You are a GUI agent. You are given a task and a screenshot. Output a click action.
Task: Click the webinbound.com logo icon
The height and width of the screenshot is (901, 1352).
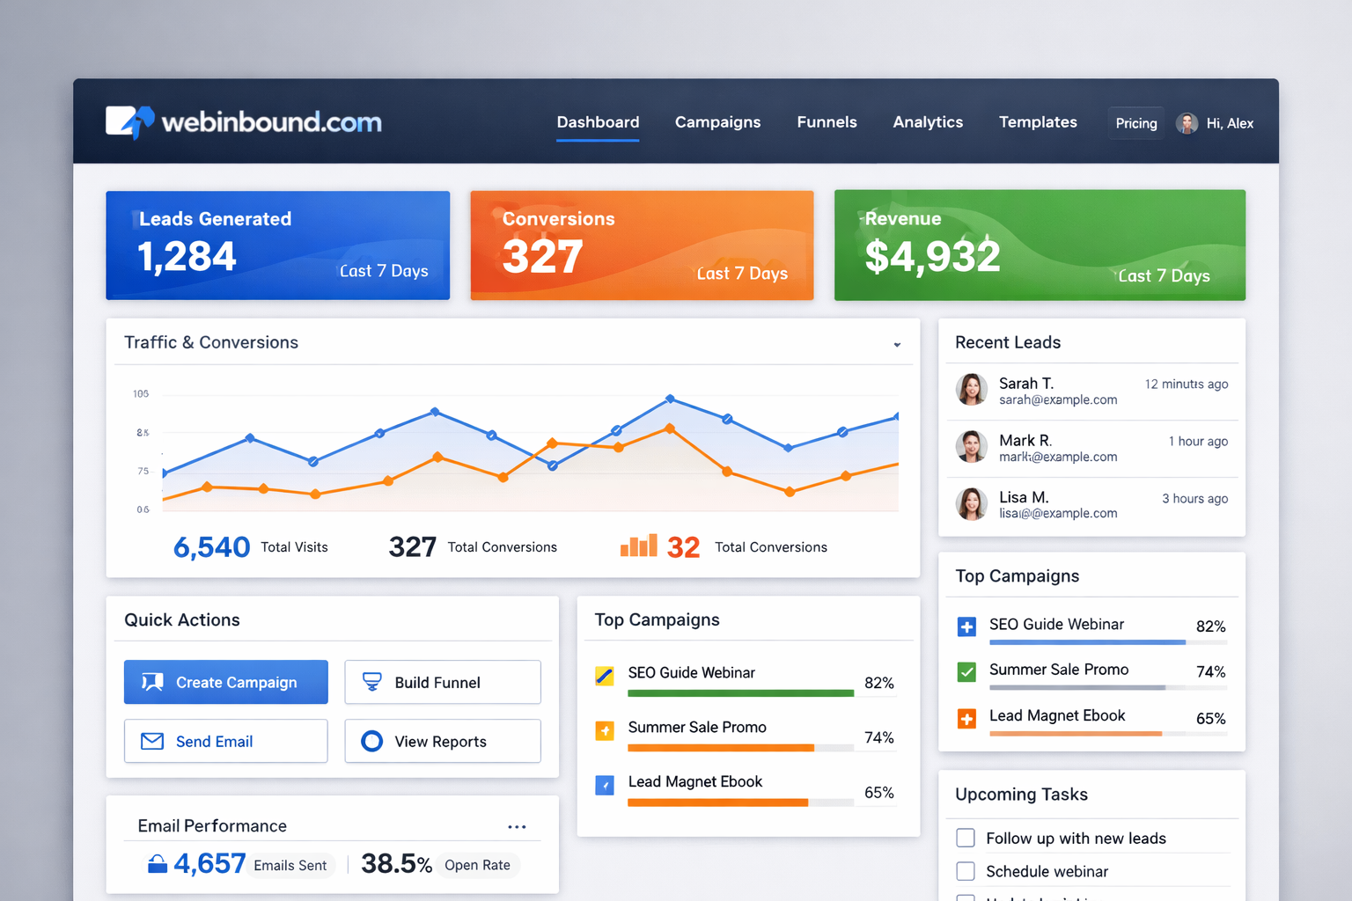pyautogui.click(x=129, y=121)
